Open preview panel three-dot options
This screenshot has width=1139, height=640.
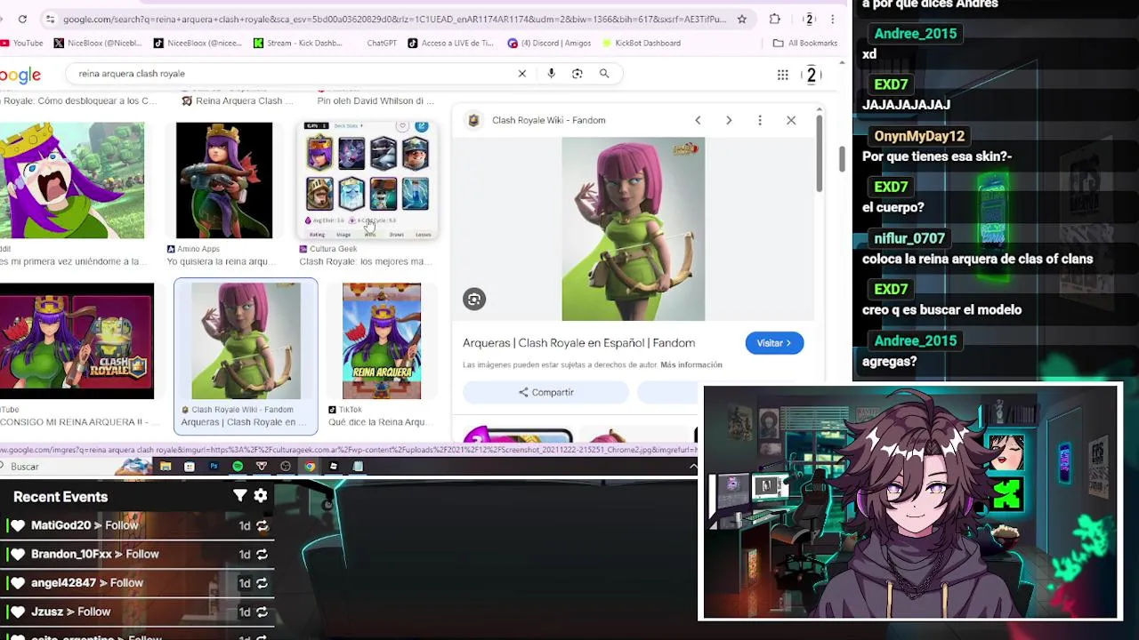point(760,120)
